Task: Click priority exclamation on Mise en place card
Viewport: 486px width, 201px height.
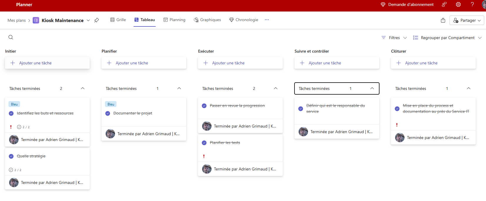Action: pyautogui.click(x=397, y=125)
